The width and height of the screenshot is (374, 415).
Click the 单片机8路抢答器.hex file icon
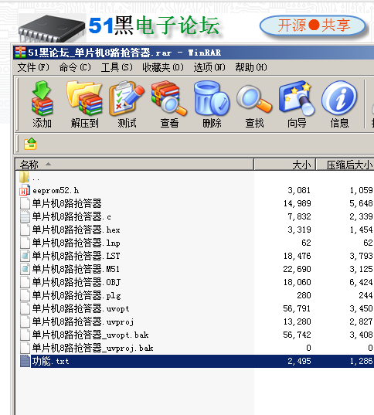point(25,230)
